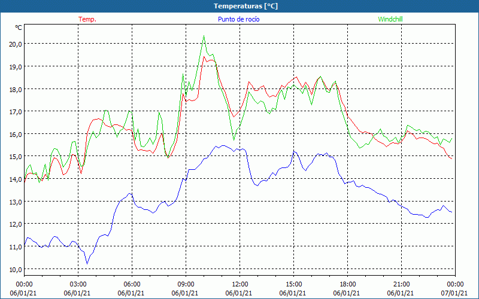Click the '07/01/21' date label
Screen dimensions: 479x299
coord(454,293)
